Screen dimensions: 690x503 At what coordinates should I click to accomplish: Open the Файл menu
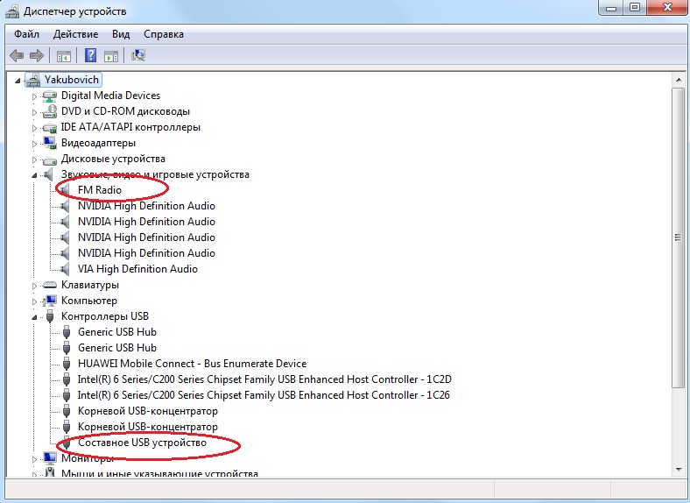click(26, 34)
